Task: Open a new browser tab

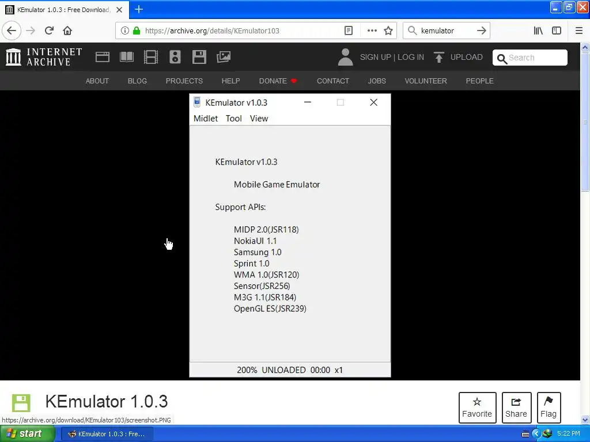Action: [x=138, y=9]
